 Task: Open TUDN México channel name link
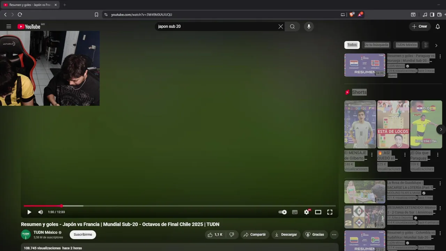[45, 233]
